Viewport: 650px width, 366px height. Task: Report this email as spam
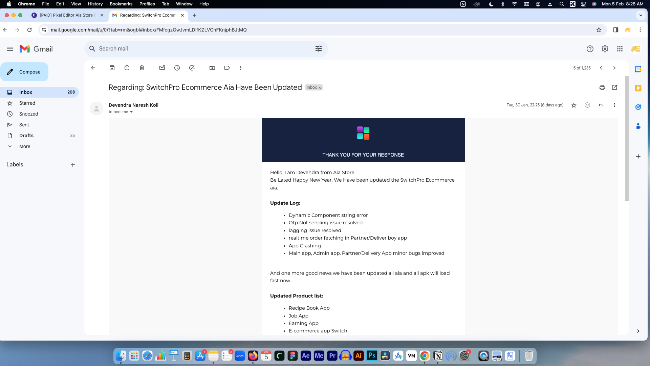click(x=127, y=68)
